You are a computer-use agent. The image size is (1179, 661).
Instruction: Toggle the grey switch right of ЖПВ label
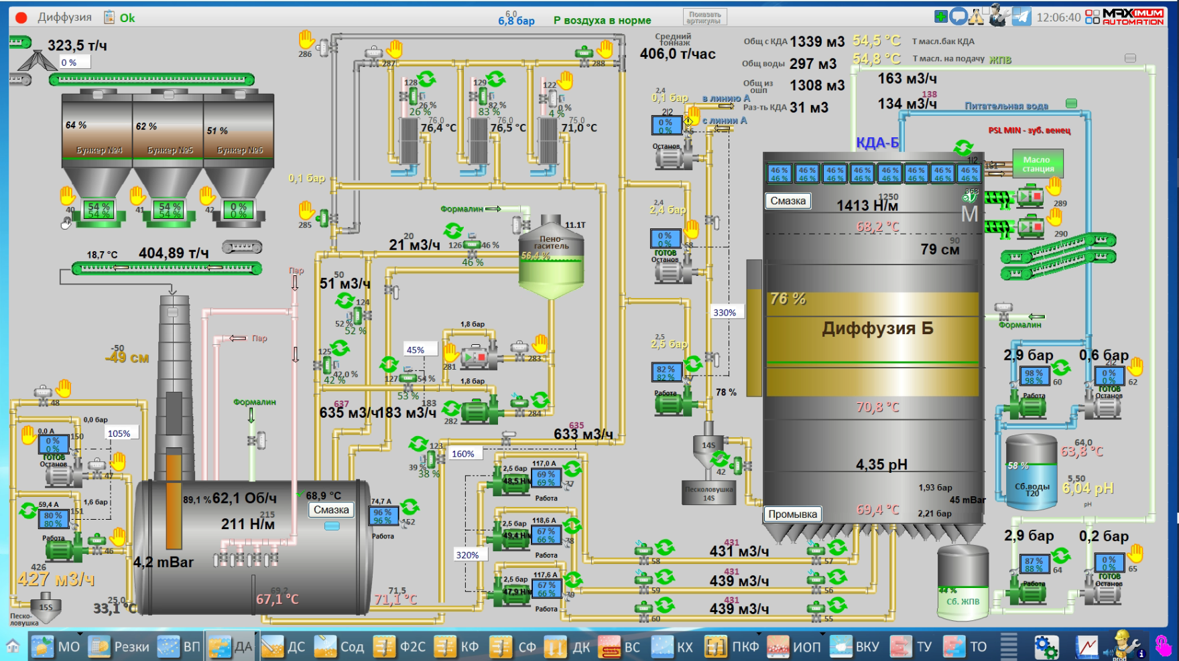[1130, 59]
